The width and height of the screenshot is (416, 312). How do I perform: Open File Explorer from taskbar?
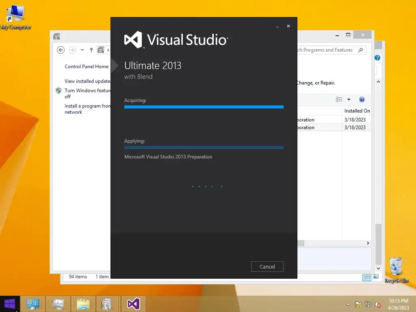click(83, 304)
